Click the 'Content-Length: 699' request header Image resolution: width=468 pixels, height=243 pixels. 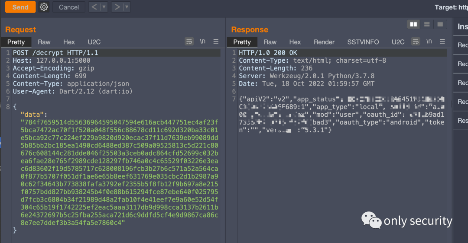pyautogui.click(x=49, y=76)
